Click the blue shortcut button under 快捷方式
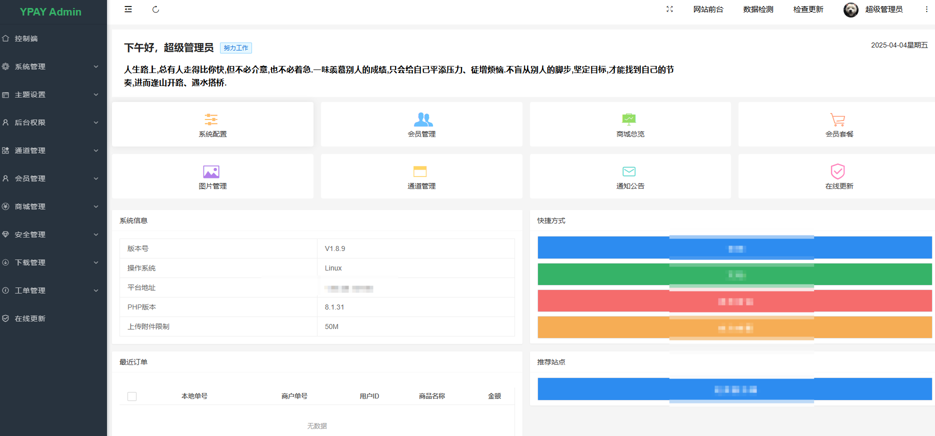The width and height of the screenshot is (935, 436). (734, 247)
